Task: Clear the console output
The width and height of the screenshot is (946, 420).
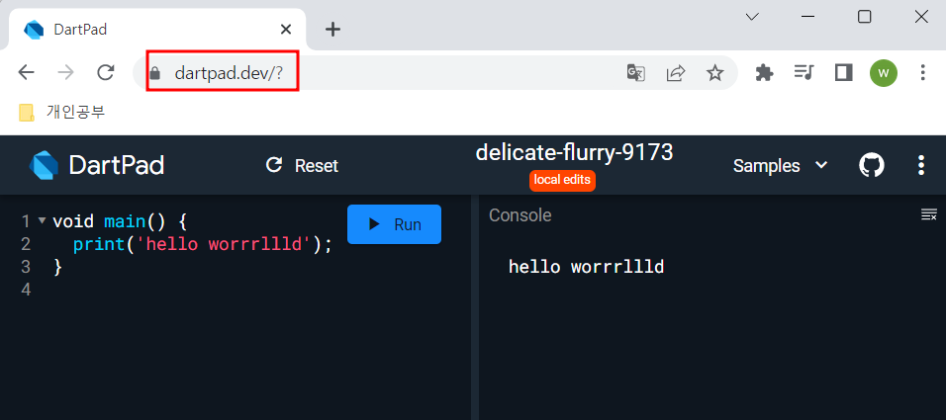Action: click(929, 214)
